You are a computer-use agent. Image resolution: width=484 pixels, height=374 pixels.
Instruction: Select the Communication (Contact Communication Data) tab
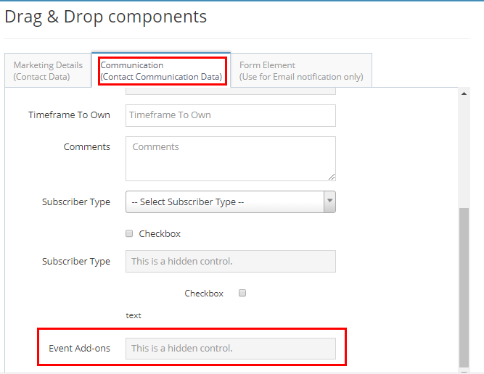[x=161, y=70]
